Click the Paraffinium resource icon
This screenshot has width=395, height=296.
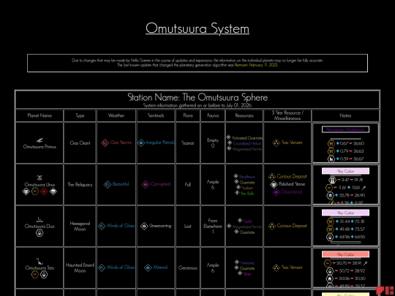[236, 176]
